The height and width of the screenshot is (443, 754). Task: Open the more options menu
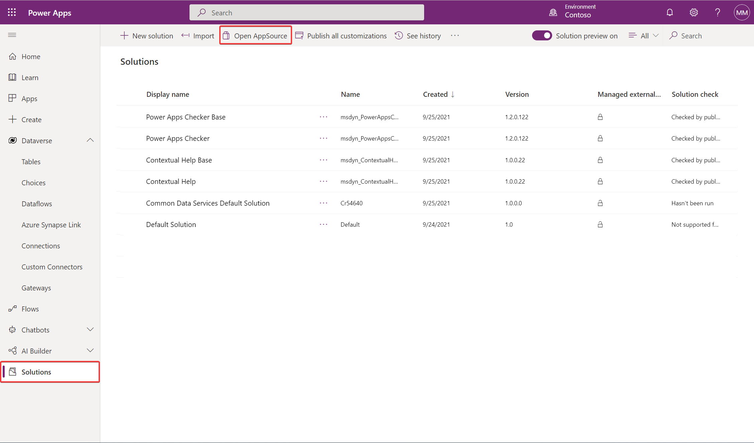(x=455, y=35)
